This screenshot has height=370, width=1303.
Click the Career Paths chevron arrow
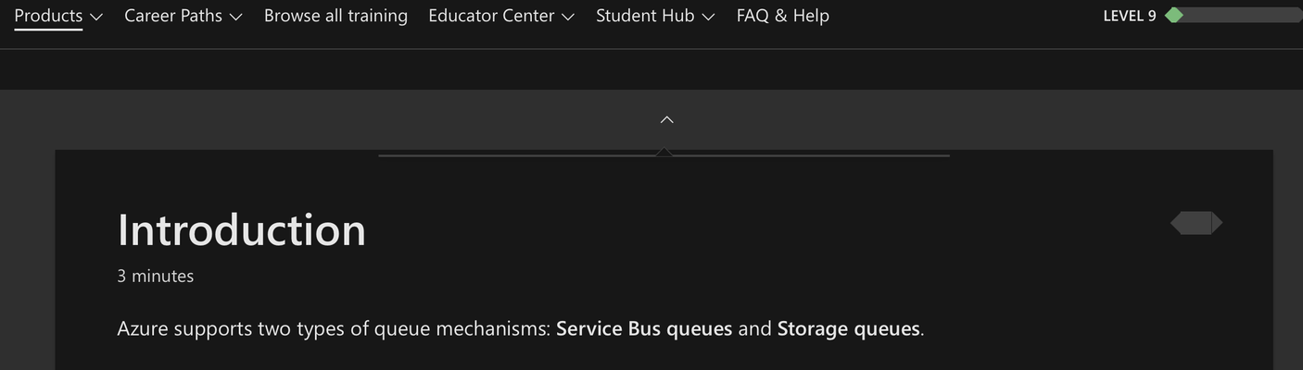235,17
